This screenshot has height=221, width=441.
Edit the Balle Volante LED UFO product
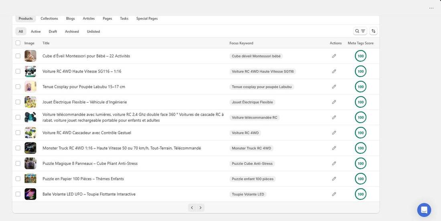pos(334,194)
